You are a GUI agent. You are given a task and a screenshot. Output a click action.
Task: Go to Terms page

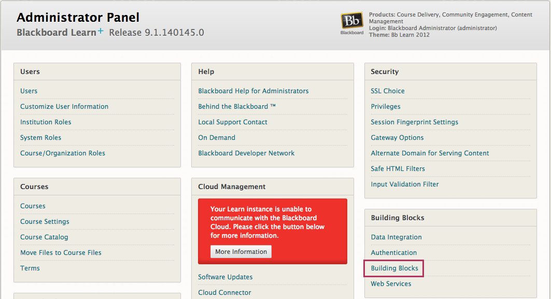[x=30, y=268]
